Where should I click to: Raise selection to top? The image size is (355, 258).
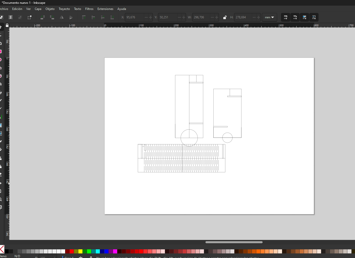pyautogui.click(x=84, y=17)
